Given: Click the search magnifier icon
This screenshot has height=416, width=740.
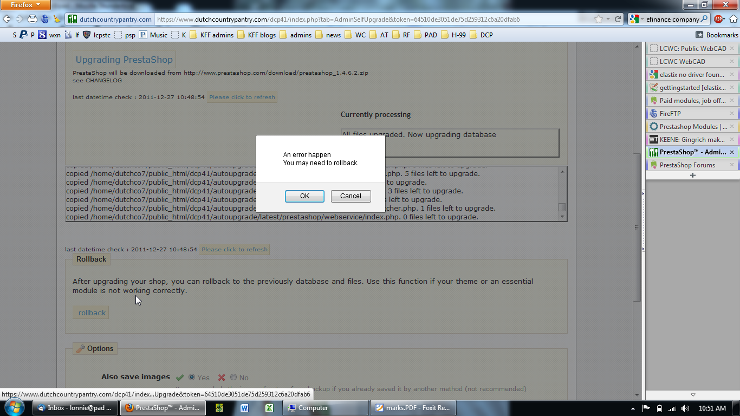Looking at the screenshot, I should [x=704, y=19].
